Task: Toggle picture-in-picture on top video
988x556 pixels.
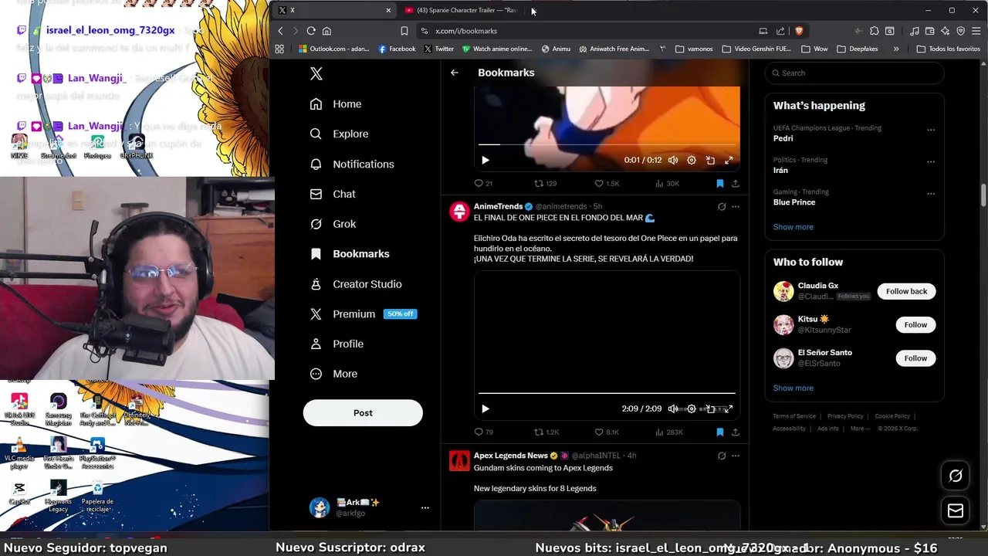Action: [x=710, y=160]
